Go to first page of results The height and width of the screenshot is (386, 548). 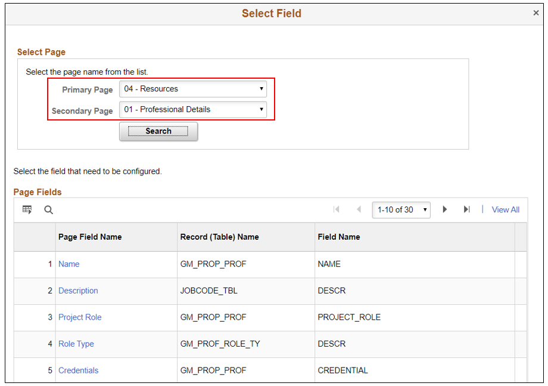337,209
